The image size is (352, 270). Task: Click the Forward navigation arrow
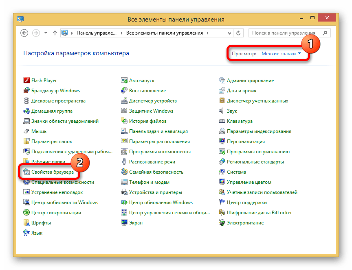click(36, 33)
